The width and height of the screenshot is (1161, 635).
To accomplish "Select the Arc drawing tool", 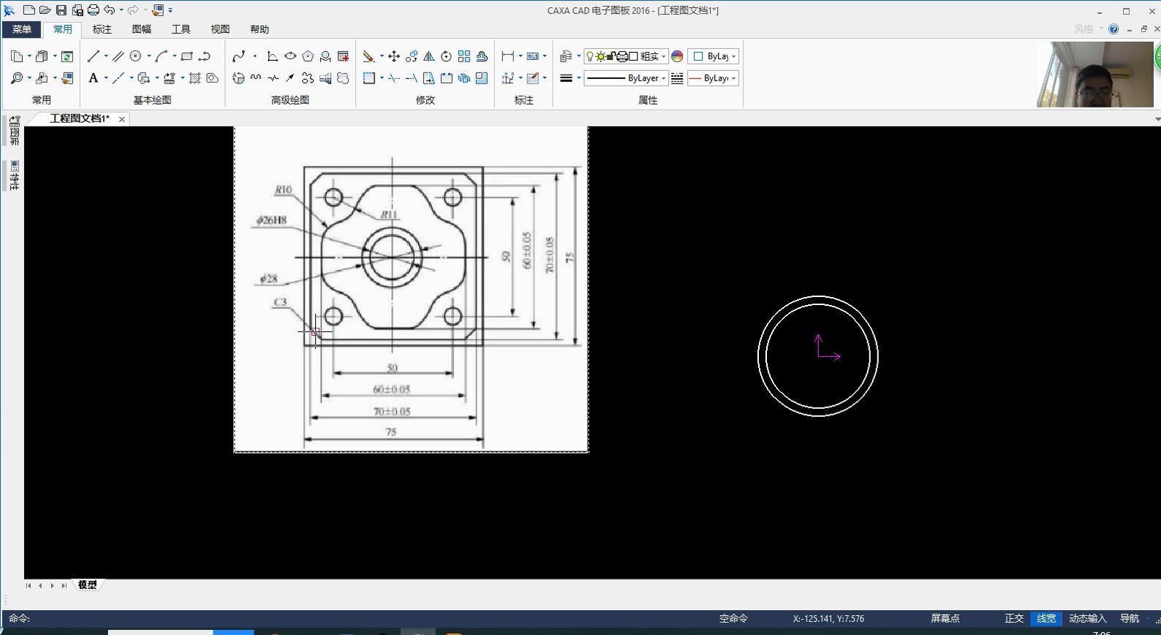I will click(162, 56).
